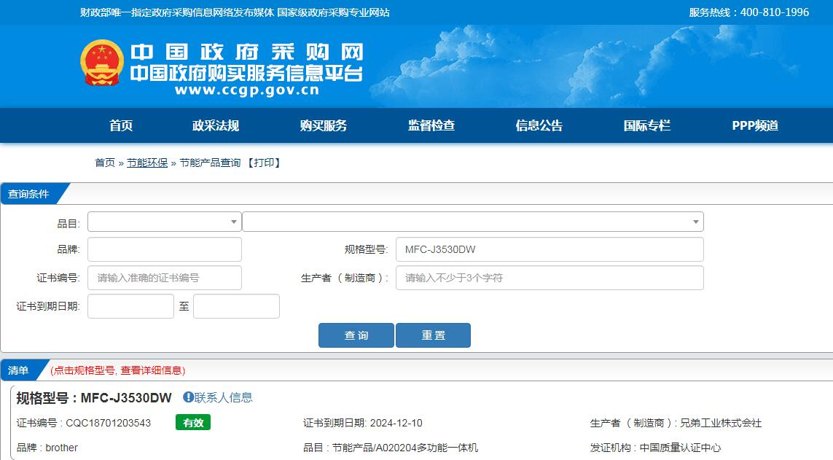
Task: Click the 【打印】 print link
Action: 264,163
